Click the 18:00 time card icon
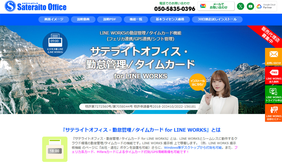The height and width of the screenshot is (164, 282). tap(55, 149)
